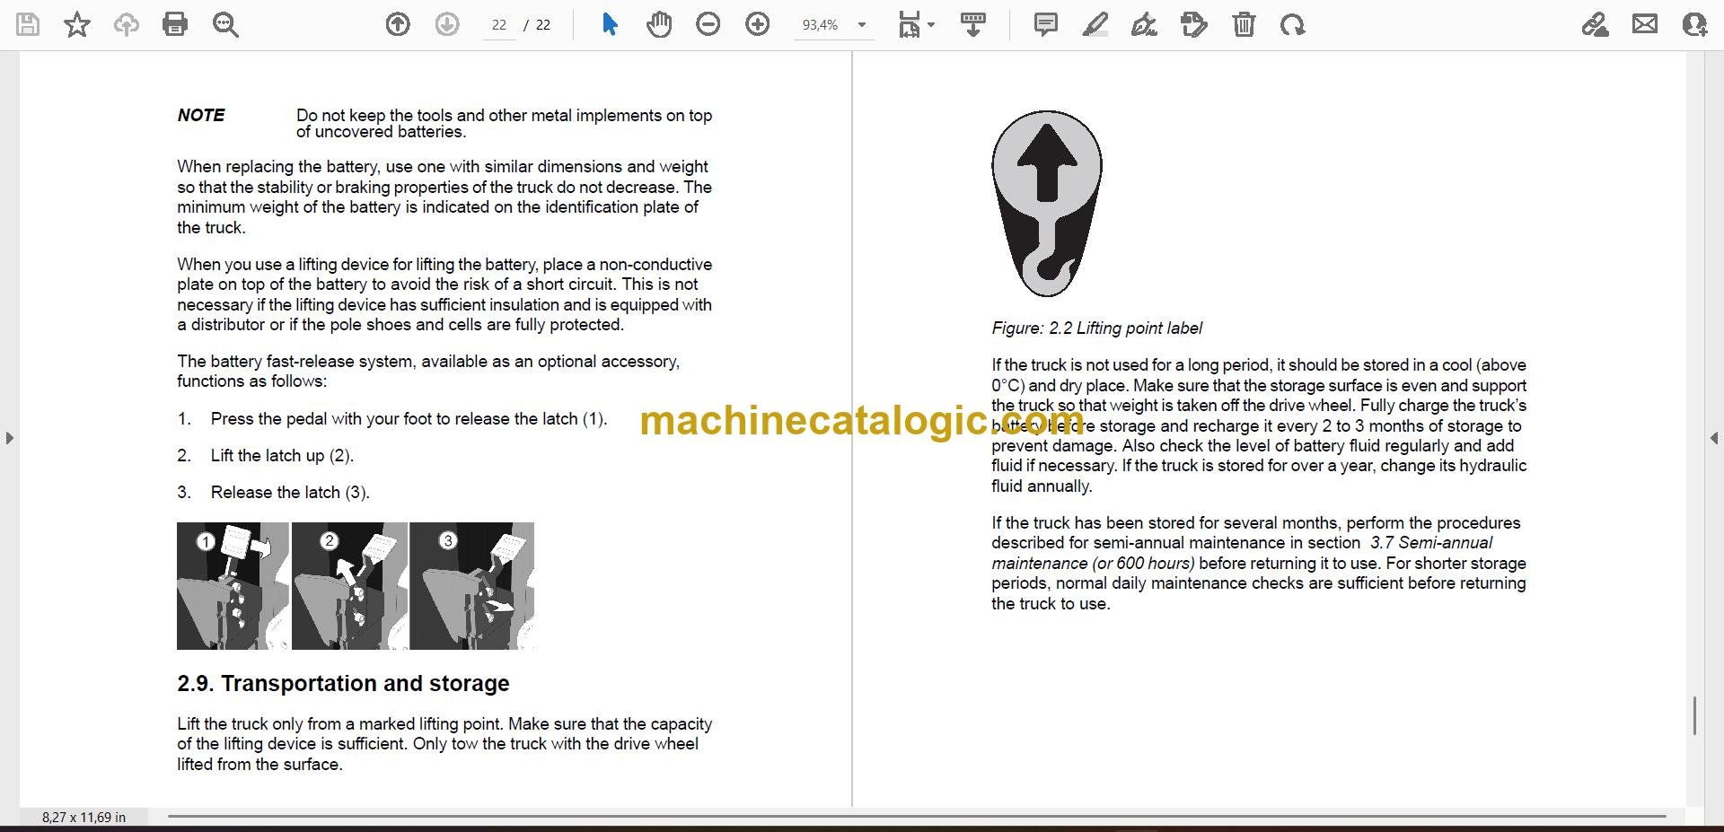Activate the selection arrow tool
Image resolution: width=1724 pixels, height=832 pixels.
click(610, 24)
